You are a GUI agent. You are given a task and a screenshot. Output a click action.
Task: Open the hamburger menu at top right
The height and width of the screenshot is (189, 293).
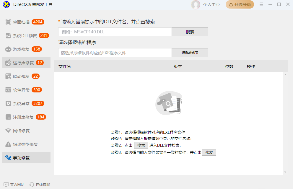tap(261, 4)
